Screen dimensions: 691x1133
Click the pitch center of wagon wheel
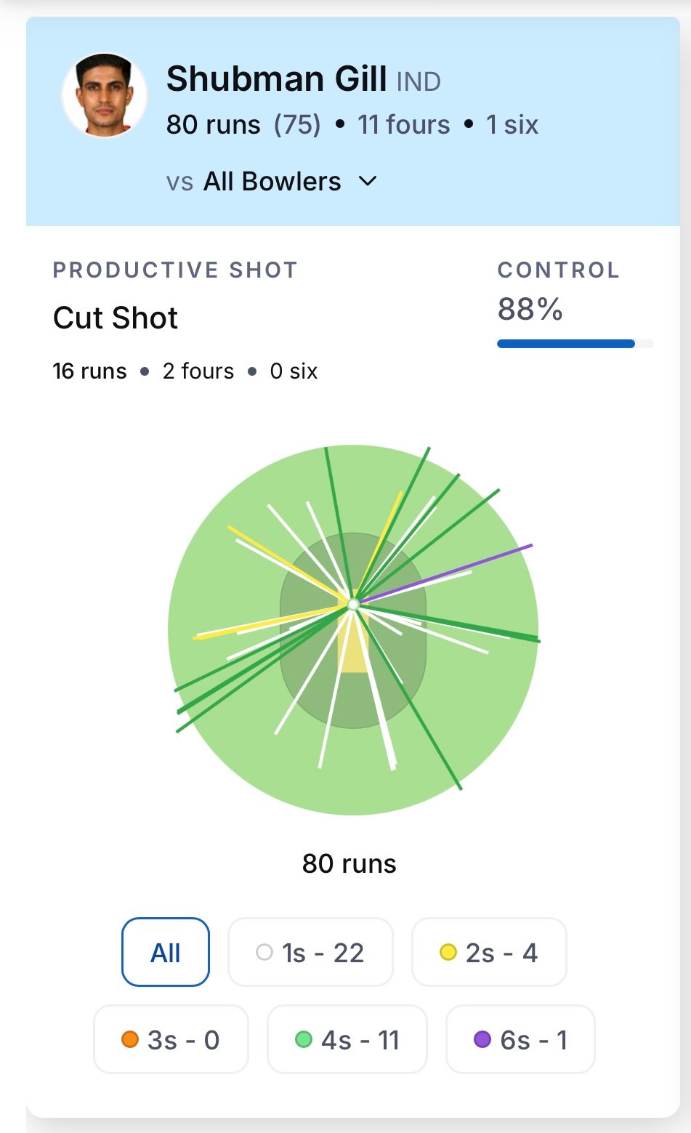(353, 605)
